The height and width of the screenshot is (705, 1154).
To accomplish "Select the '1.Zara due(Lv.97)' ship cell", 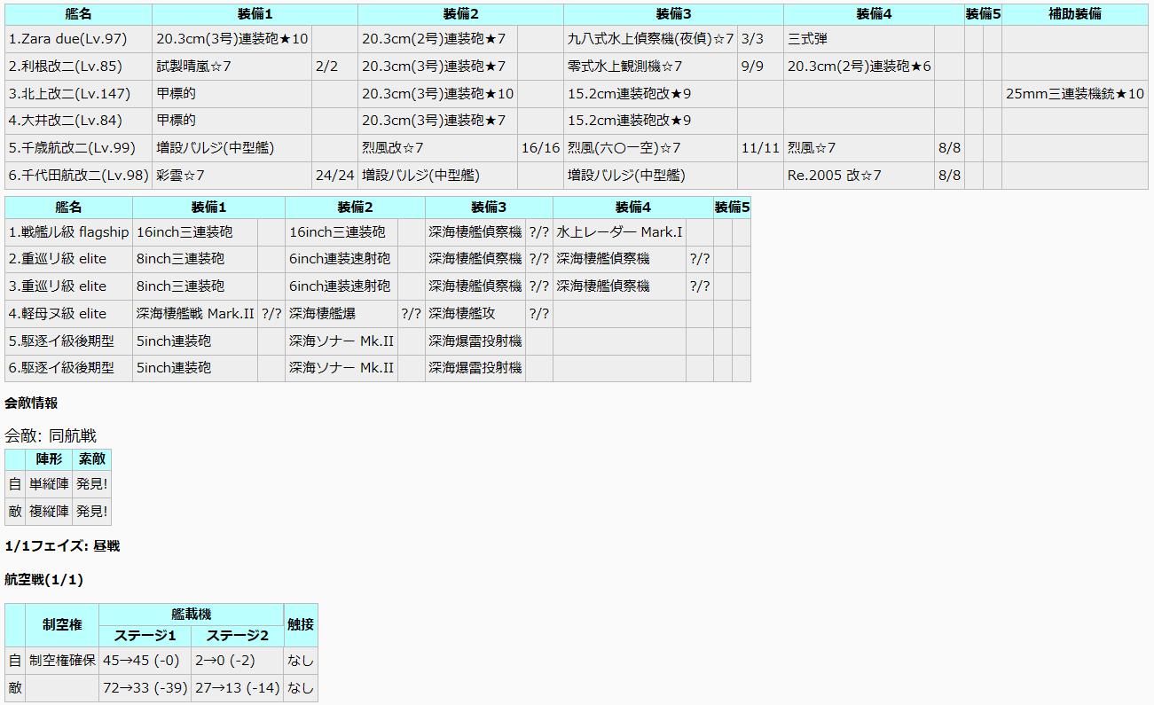I will (x=78, y=39).
